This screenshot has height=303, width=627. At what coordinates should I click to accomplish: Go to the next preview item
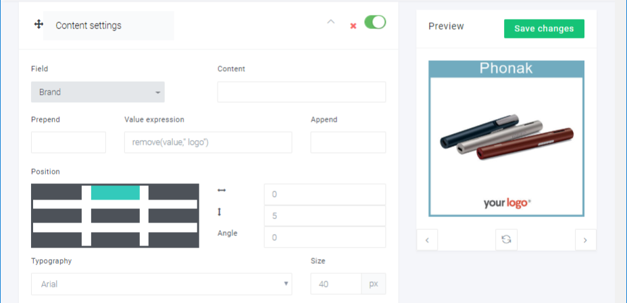(x=585, y=239)
